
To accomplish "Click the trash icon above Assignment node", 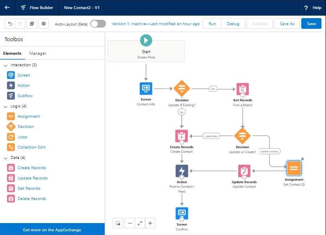I will [303, 159].
